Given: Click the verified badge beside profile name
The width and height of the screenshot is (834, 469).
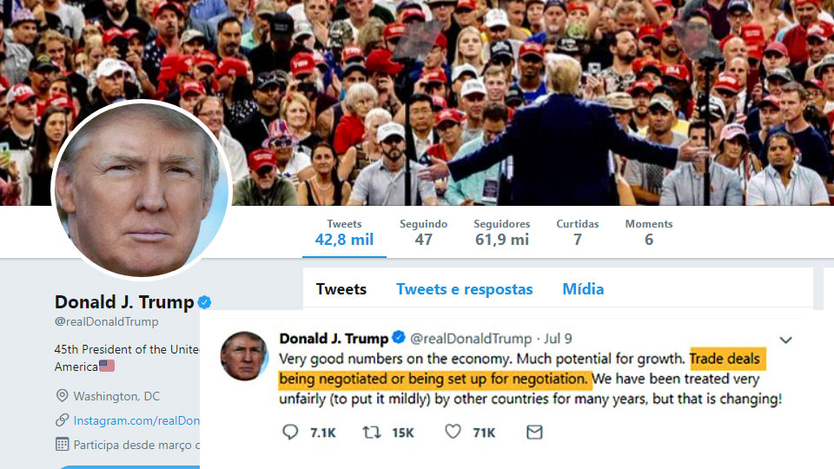Looking at the screenshot, I should 204,302.
